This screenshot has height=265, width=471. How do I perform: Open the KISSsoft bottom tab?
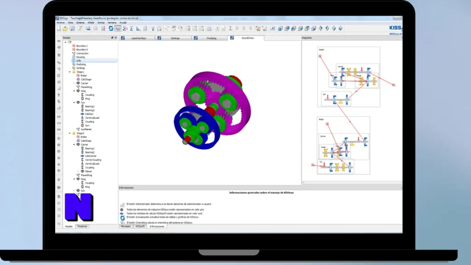pos(140,226)
